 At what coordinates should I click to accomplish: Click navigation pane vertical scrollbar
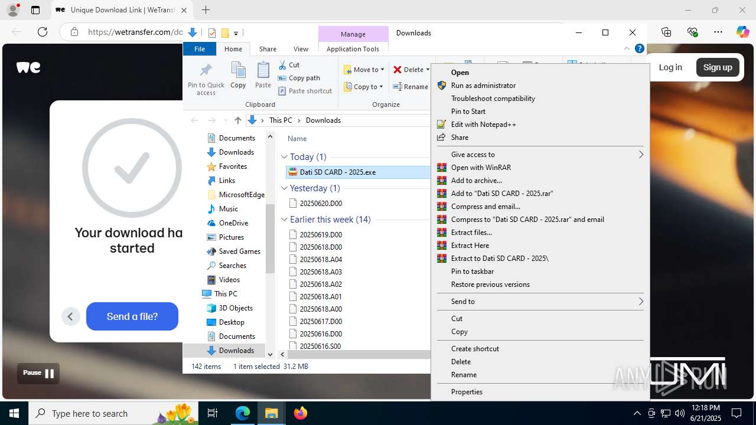(x=271, y=238)
